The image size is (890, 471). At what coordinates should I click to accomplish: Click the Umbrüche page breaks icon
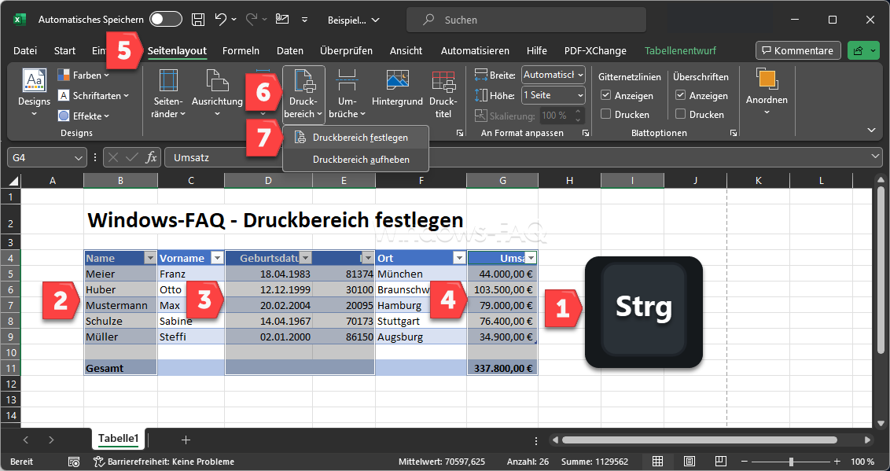point(347,81)
